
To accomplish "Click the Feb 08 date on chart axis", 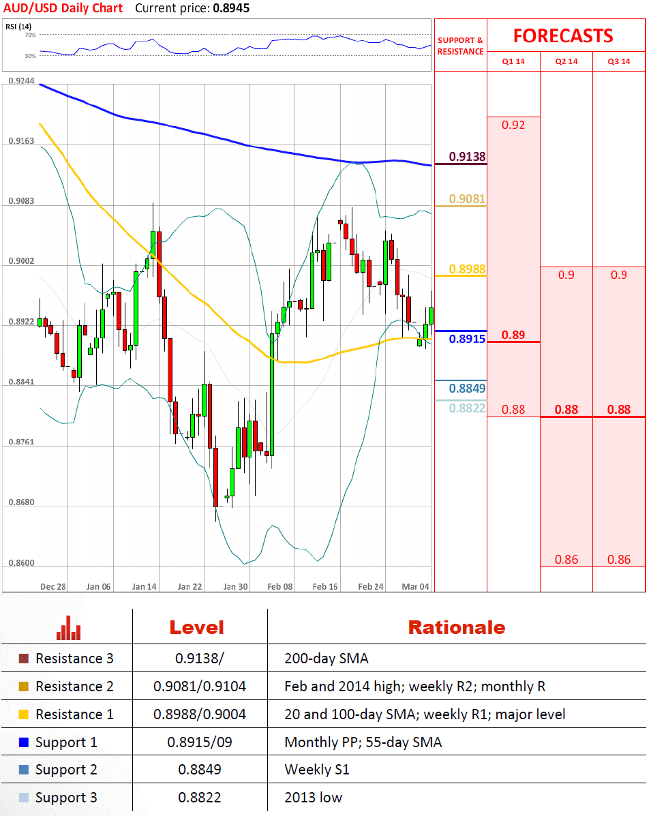I will click(279, 586).
